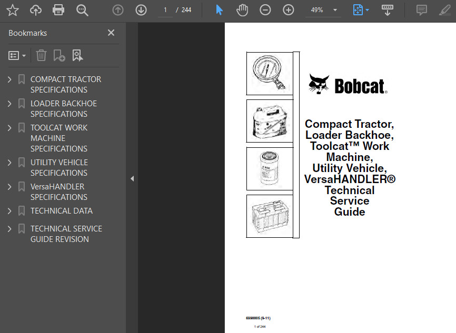The width and height of the screenshot is (456, 333).
Task: Open UTILITY VEHICLE SPECIFICATIONS bookmark
Action: tap(60, 168)
